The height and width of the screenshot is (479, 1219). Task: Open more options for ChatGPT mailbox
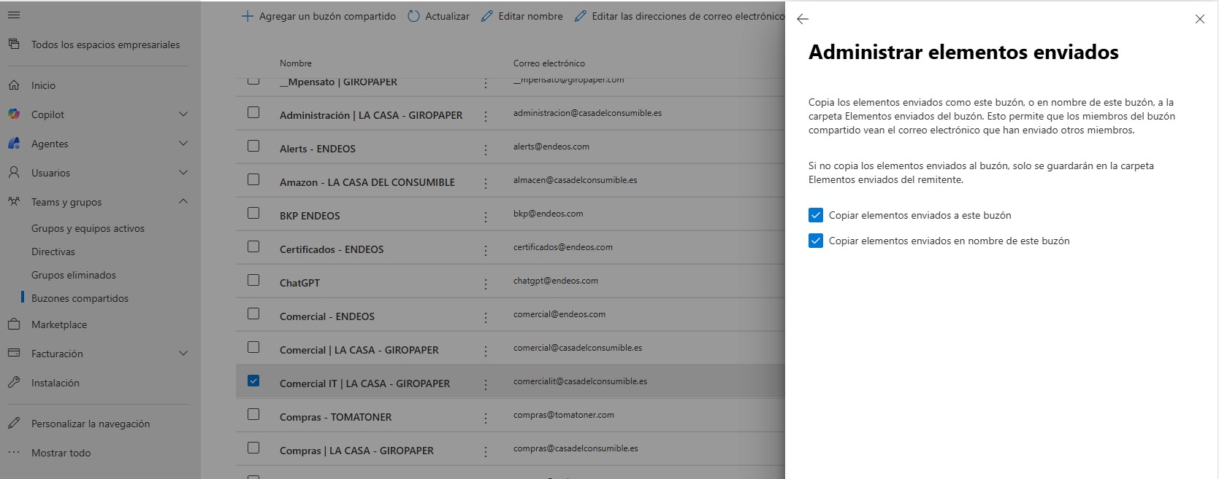(x=486, y=284)
